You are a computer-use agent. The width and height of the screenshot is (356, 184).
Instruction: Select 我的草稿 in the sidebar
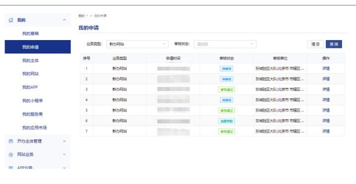coord(30,34)
